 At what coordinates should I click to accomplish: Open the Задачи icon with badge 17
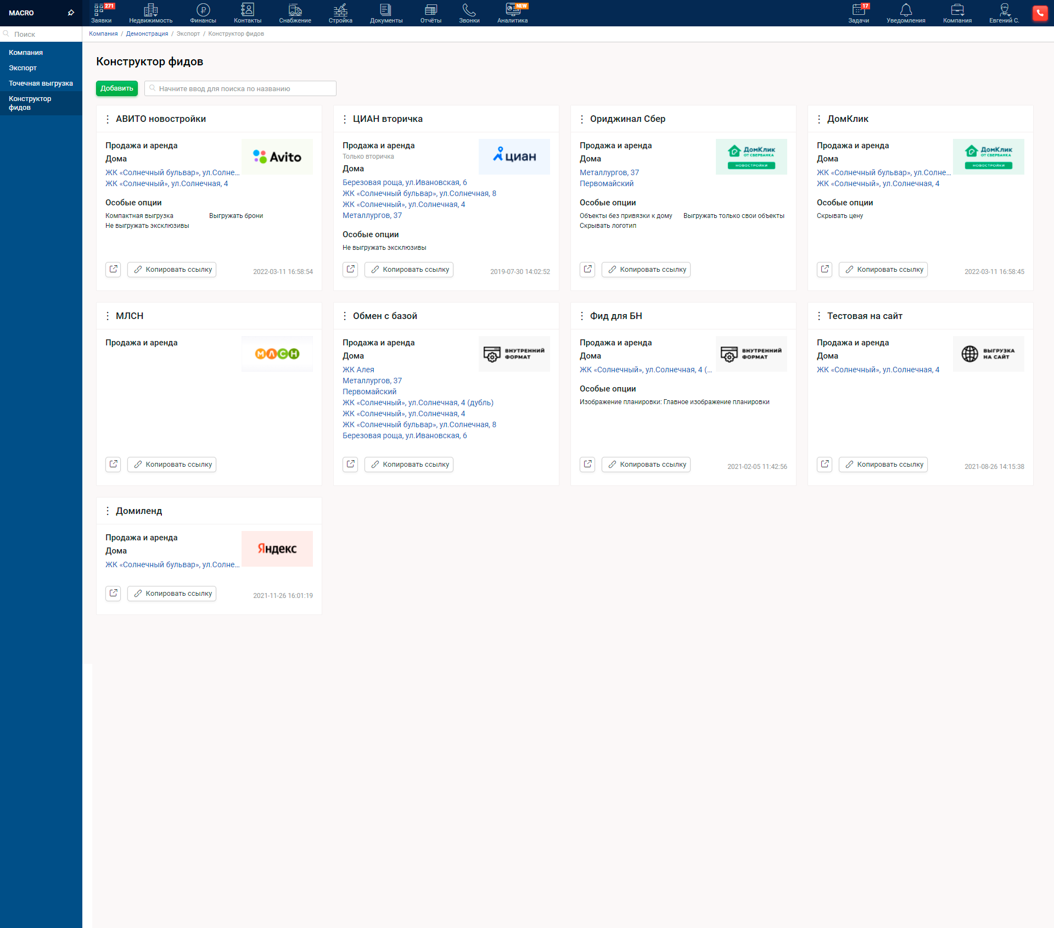point(858,13)
